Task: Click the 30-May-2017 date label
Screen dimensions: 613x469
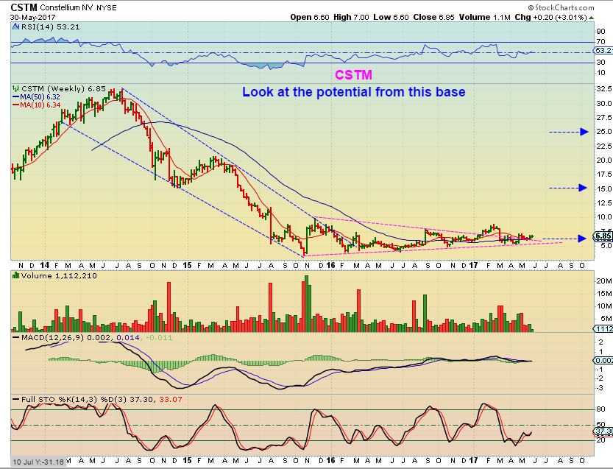Action: pyautogui.click(x=33, y=18)
